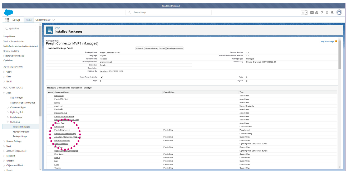The height and width of the screenshot is (173, 349).
Task: Switch to the Object Manager tab
Action: pos(43,20)
